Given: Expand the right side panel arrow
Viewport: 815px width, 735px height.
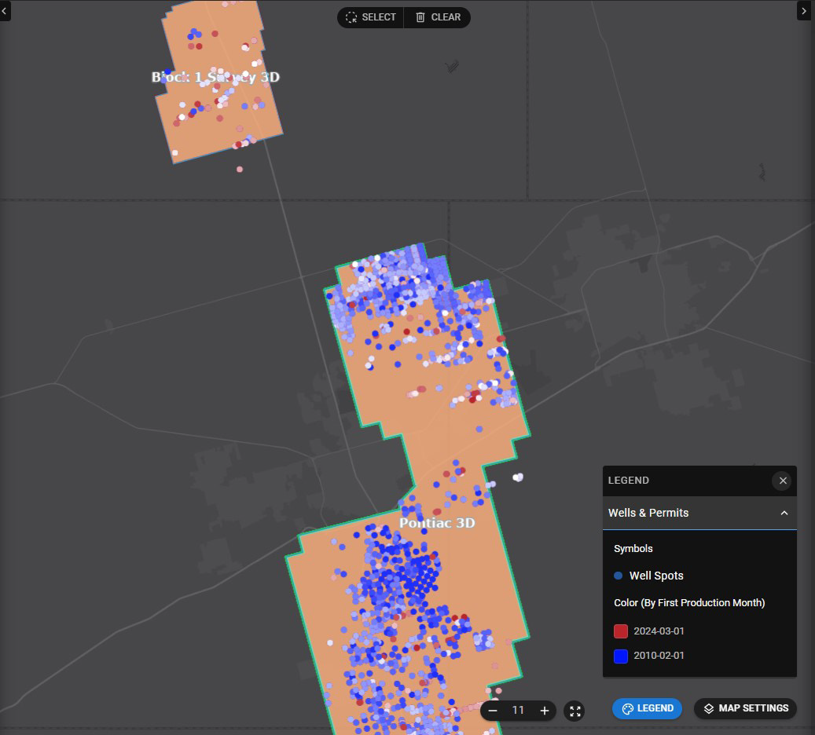Looking at the screenshot, I should 804,11.
